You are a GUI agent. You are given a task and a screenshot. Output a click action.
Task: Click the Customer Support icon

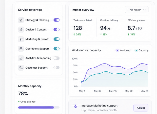21,68
